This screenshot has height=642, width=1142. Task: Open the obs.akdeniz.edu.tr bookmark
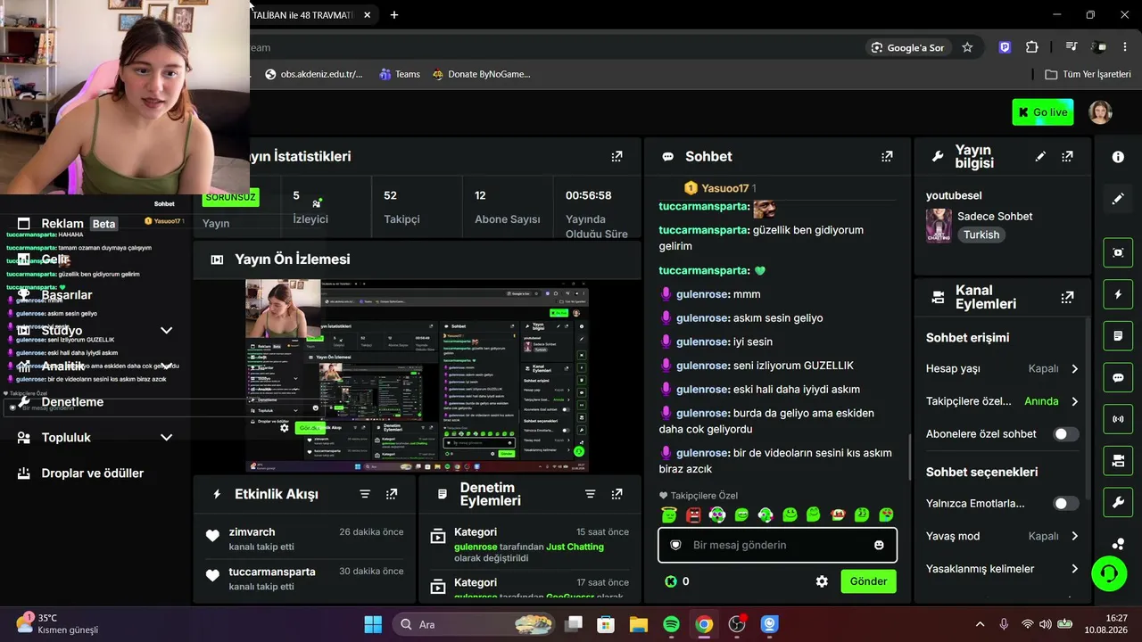313,74
